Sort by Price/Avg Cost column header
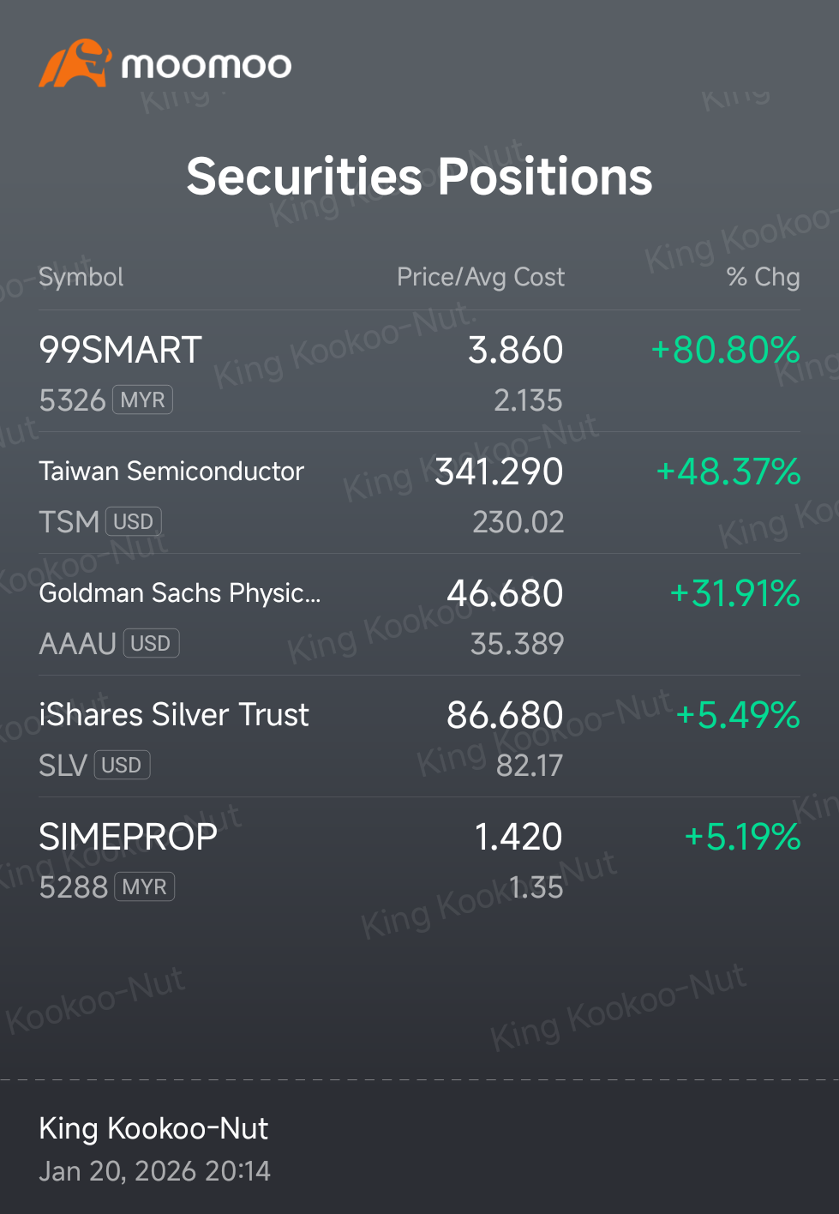Viewport: 839px width, 1214px height. pos(481,277)
